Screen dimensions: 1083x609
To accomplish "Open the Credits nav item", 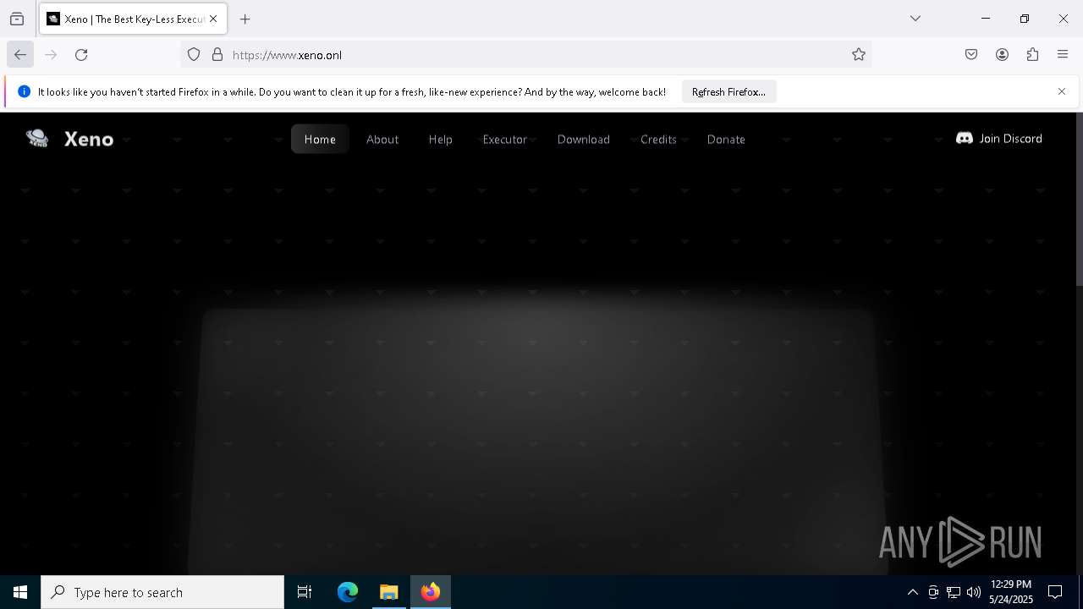I will click(x=658, y=140).
